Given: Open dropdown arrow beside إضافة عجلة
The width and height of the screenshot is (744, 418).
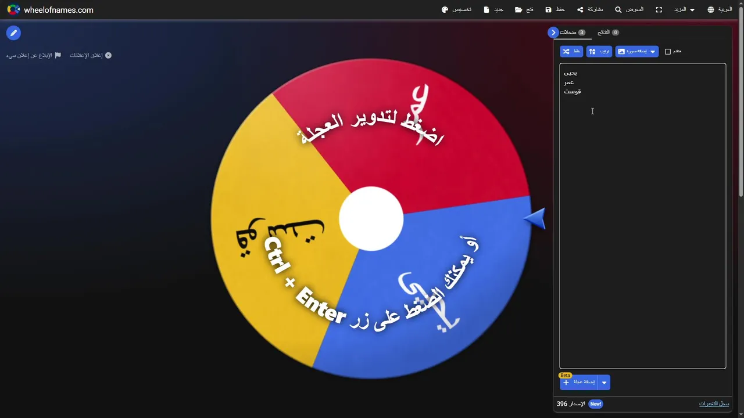Looking at the screenshot, I should tap(604, 382).
